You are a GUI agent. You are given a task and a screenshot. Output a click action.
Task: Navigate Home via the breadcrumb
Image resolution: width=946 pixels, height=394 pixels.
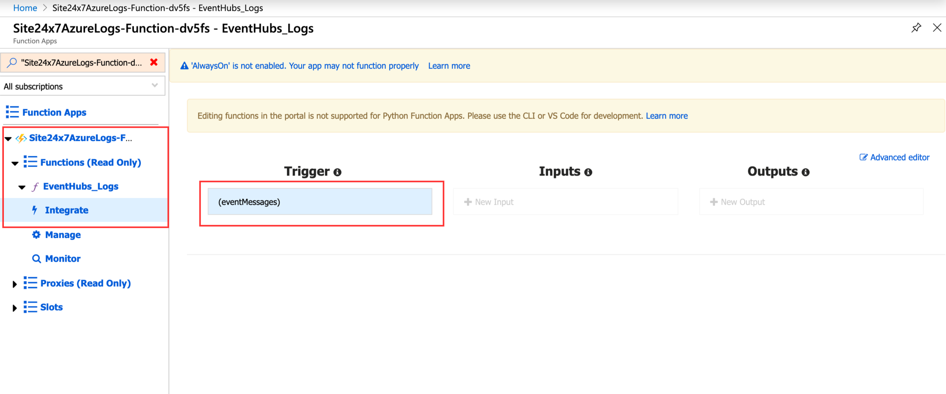[25, 8]
